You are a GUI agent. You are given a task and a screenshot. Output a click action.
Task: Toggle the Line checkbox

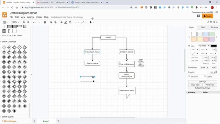tap(189, 46)
